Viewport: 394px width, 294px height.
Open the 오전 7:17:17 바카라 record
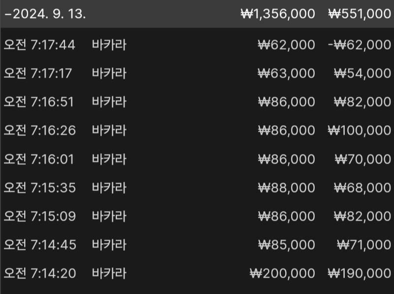[197, 73]
